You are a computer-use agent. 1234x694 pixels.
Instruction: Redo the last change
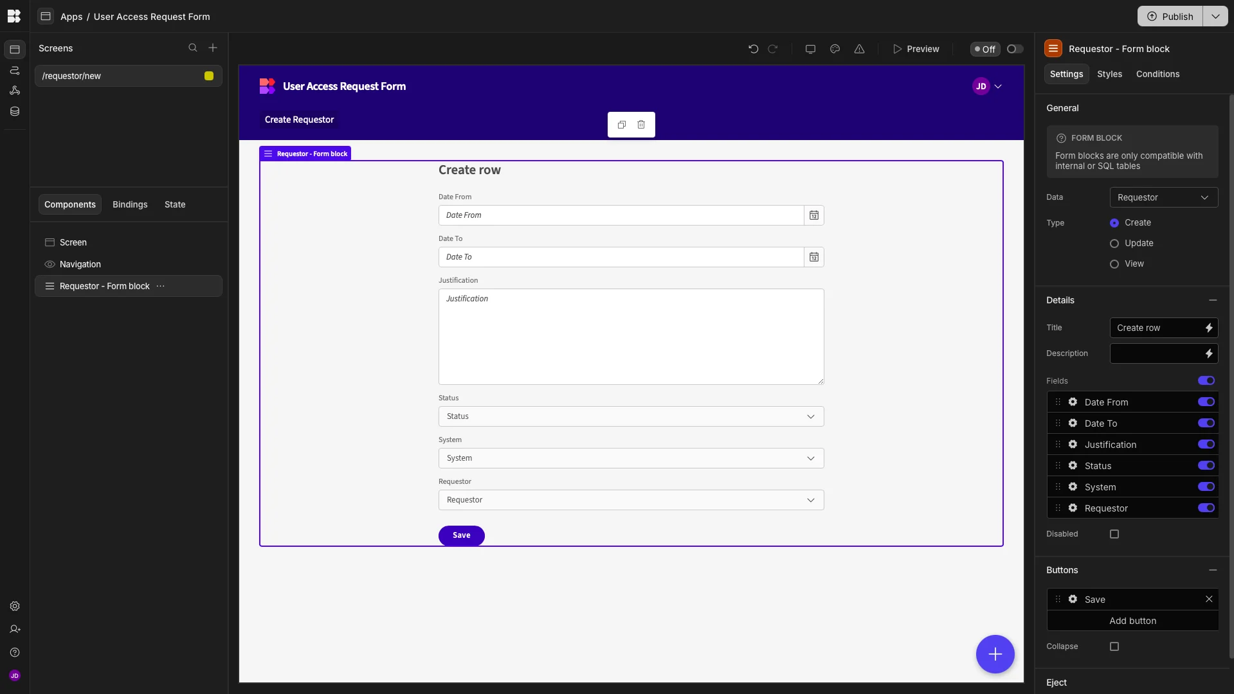click(x=773, y=49)
